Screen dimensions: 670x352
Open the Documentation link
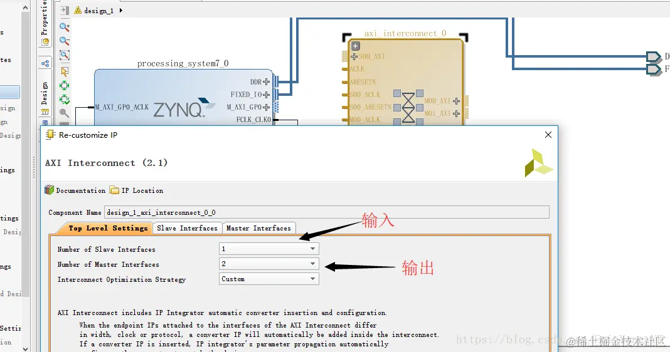81,191
